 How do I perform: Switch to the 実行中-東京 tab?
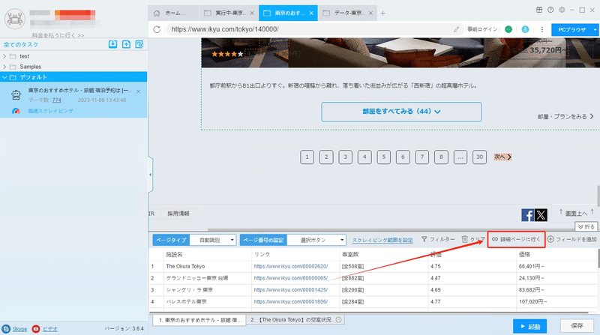point(229,13)
